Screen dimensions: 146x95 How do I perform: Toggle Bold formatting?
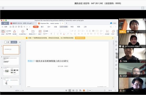(51, 34)
